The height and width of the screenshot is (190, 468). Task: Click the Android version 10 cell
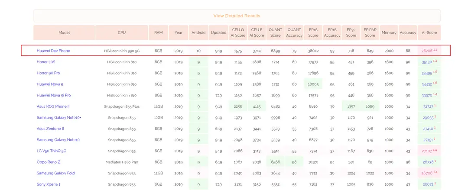point(198,51)
